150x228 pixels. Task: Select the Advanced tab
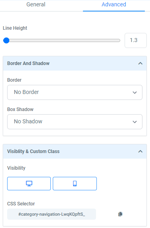(x=114, y=4)
